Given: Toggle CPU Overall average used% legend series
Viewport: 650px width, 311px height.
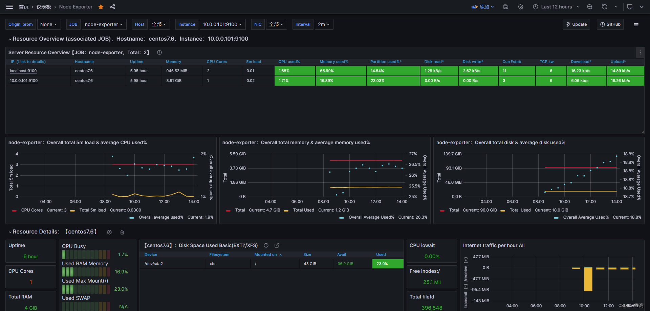Looking at the screenshot, I should [161, 217].
